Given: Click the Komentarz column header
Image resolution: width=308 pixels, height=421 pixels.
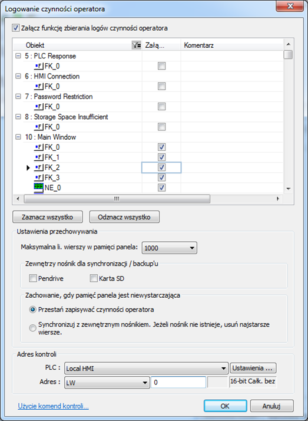Looking at the screenshot, I should click(232, 45).
